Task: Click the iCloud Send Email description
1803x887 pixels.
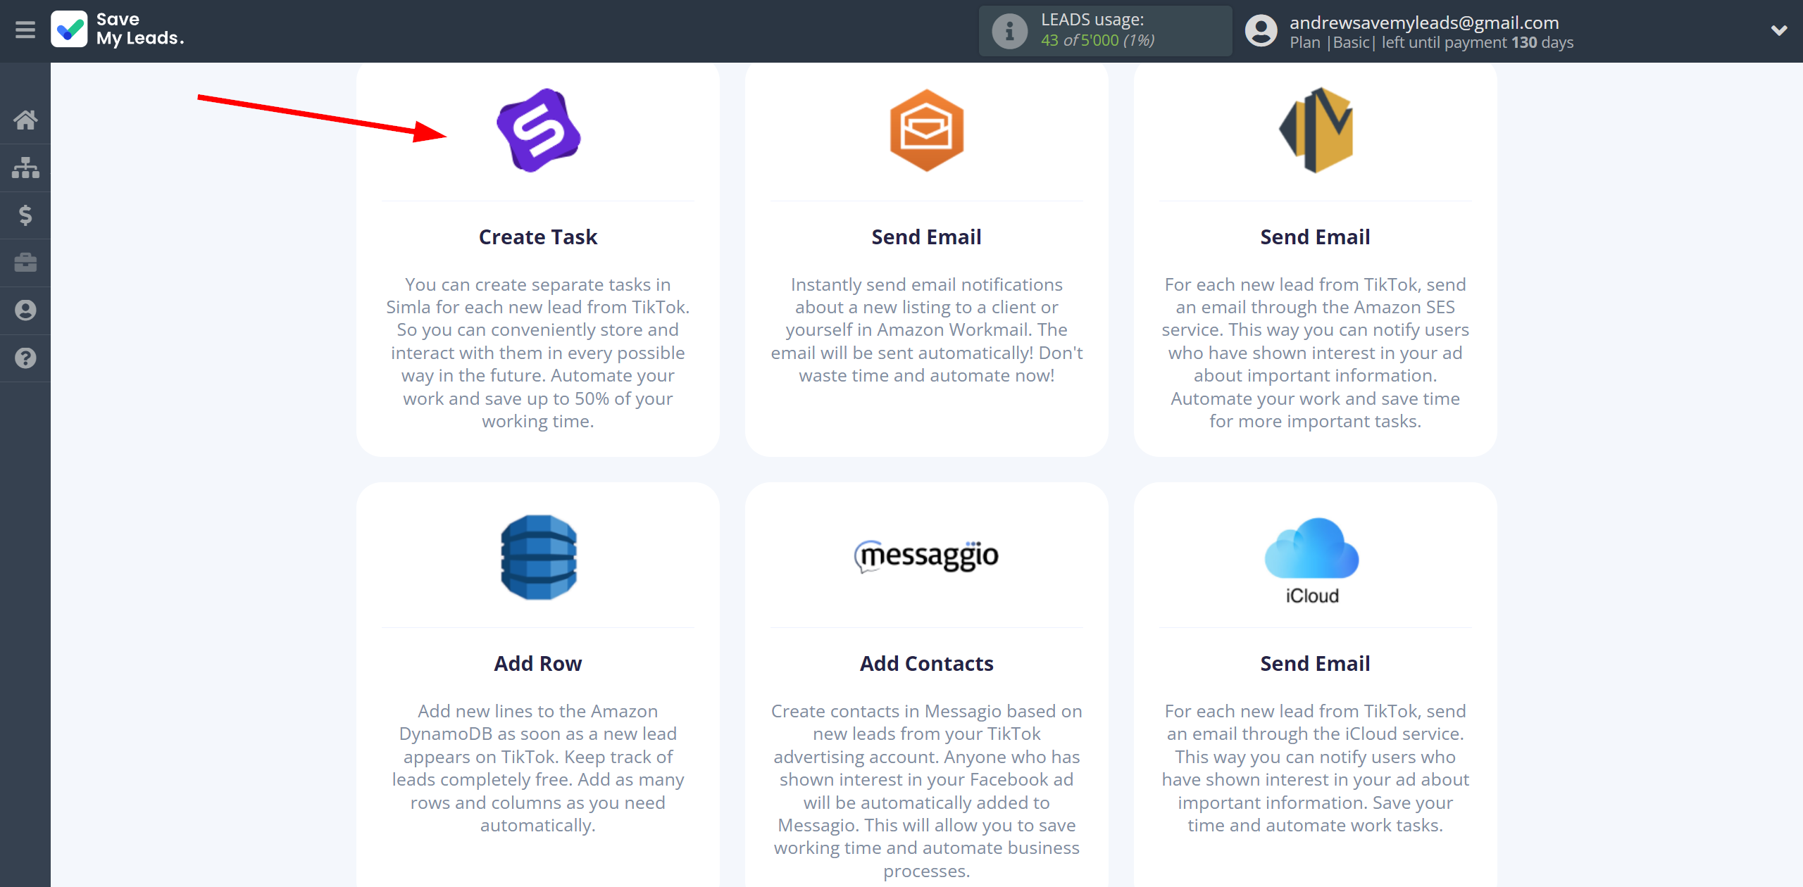Action: click(x=1316, y=768)
